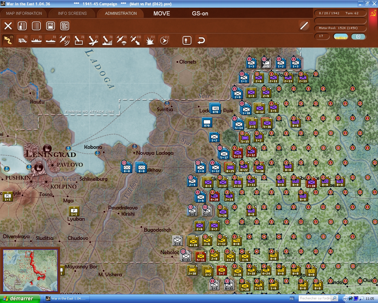Click the Sviritsa port anchor icon
Image resolution: width=378 pixels, height=303 pixels.
coord(167,103)
